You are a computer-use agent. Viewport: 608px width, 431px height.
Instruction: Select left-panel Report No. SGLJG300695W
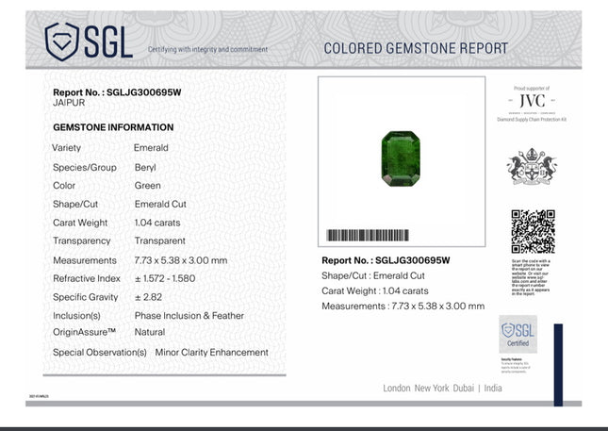pyautogui.click(x=117, y=92)
